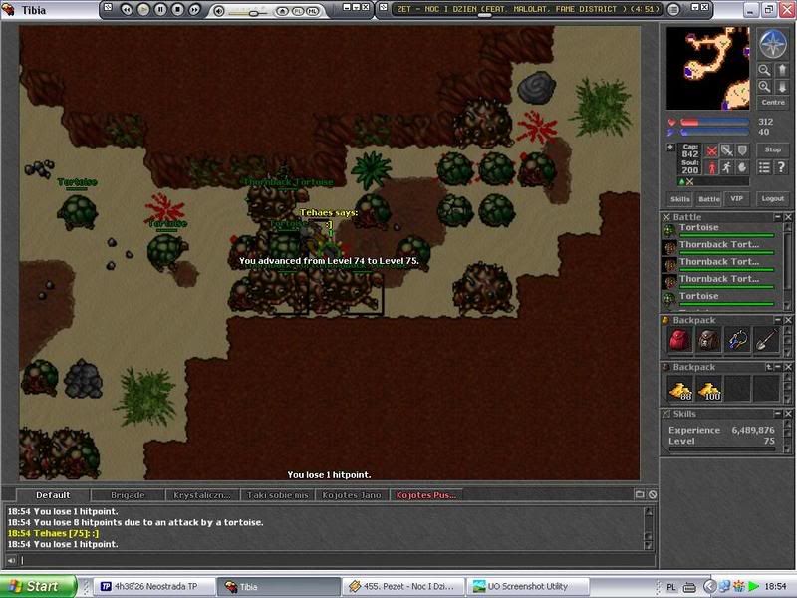
Task: Select the blue rope item
Action: coord(737,340)
